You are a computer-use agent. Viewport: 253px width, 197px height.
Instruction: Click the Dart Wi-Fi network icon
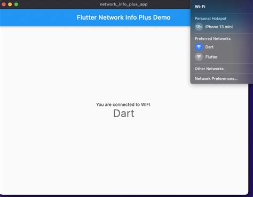199,47
